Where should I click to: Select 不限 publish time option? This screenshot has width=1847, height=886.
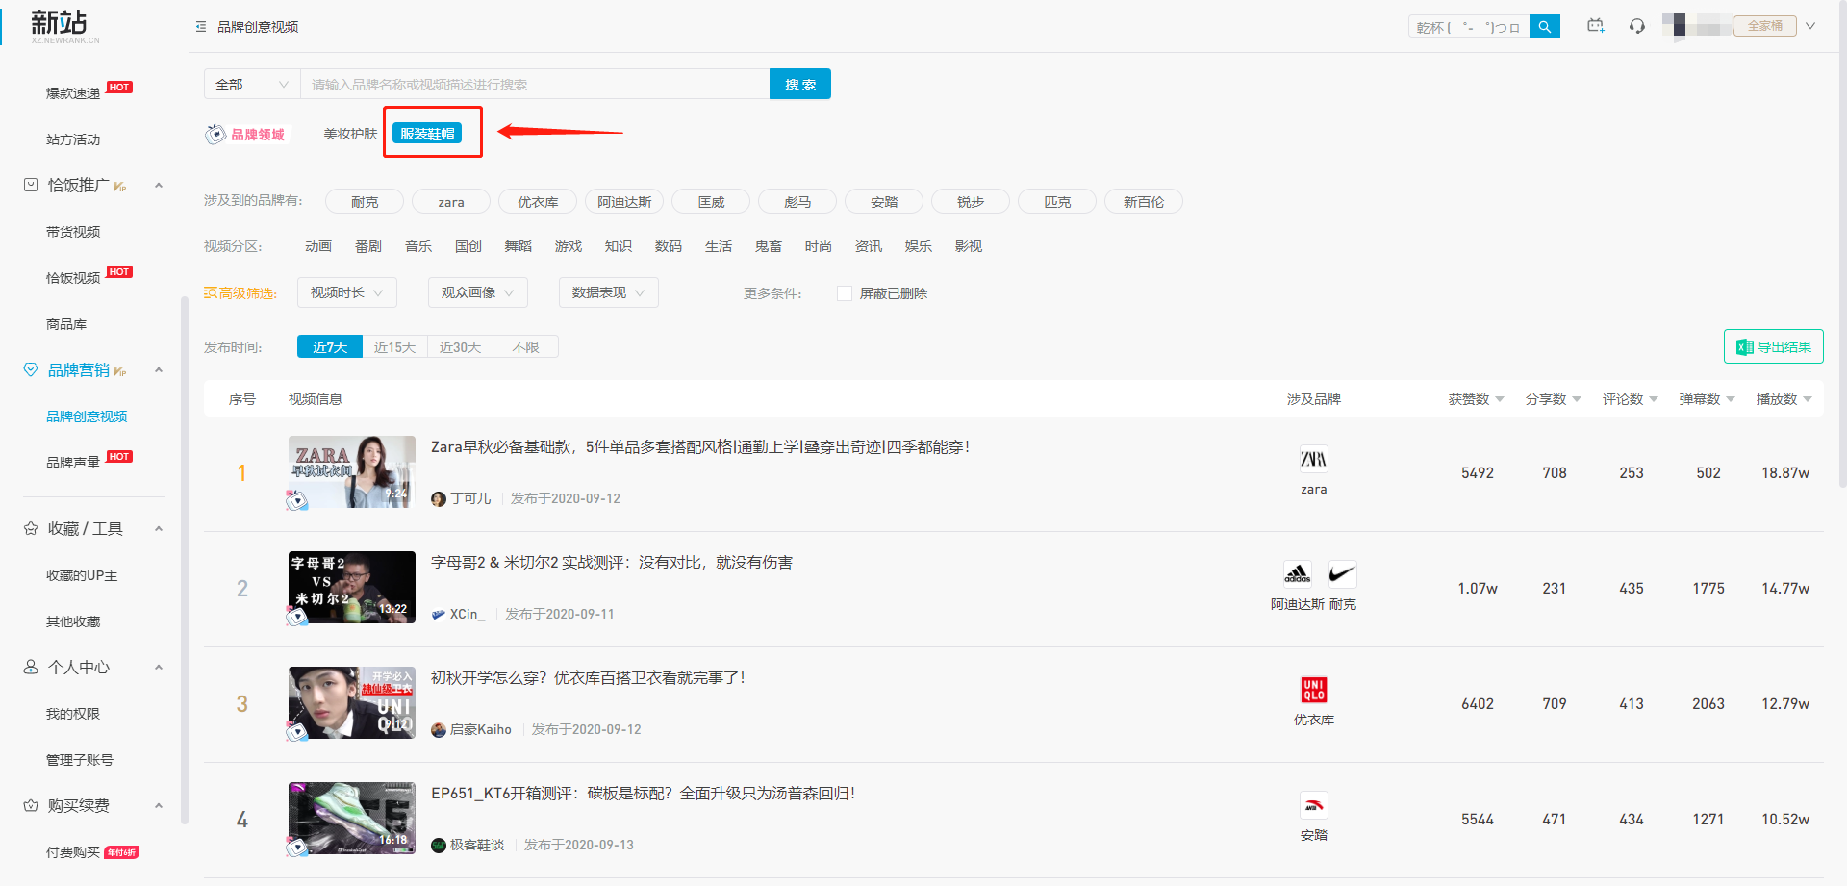point(526,346)
